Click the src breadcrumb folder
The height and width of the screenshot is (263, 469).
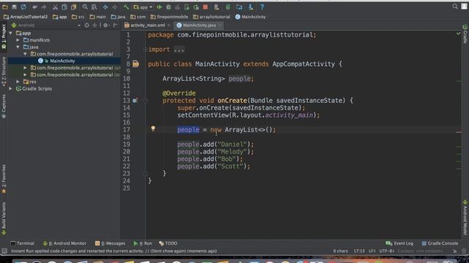tap(78, 17)
